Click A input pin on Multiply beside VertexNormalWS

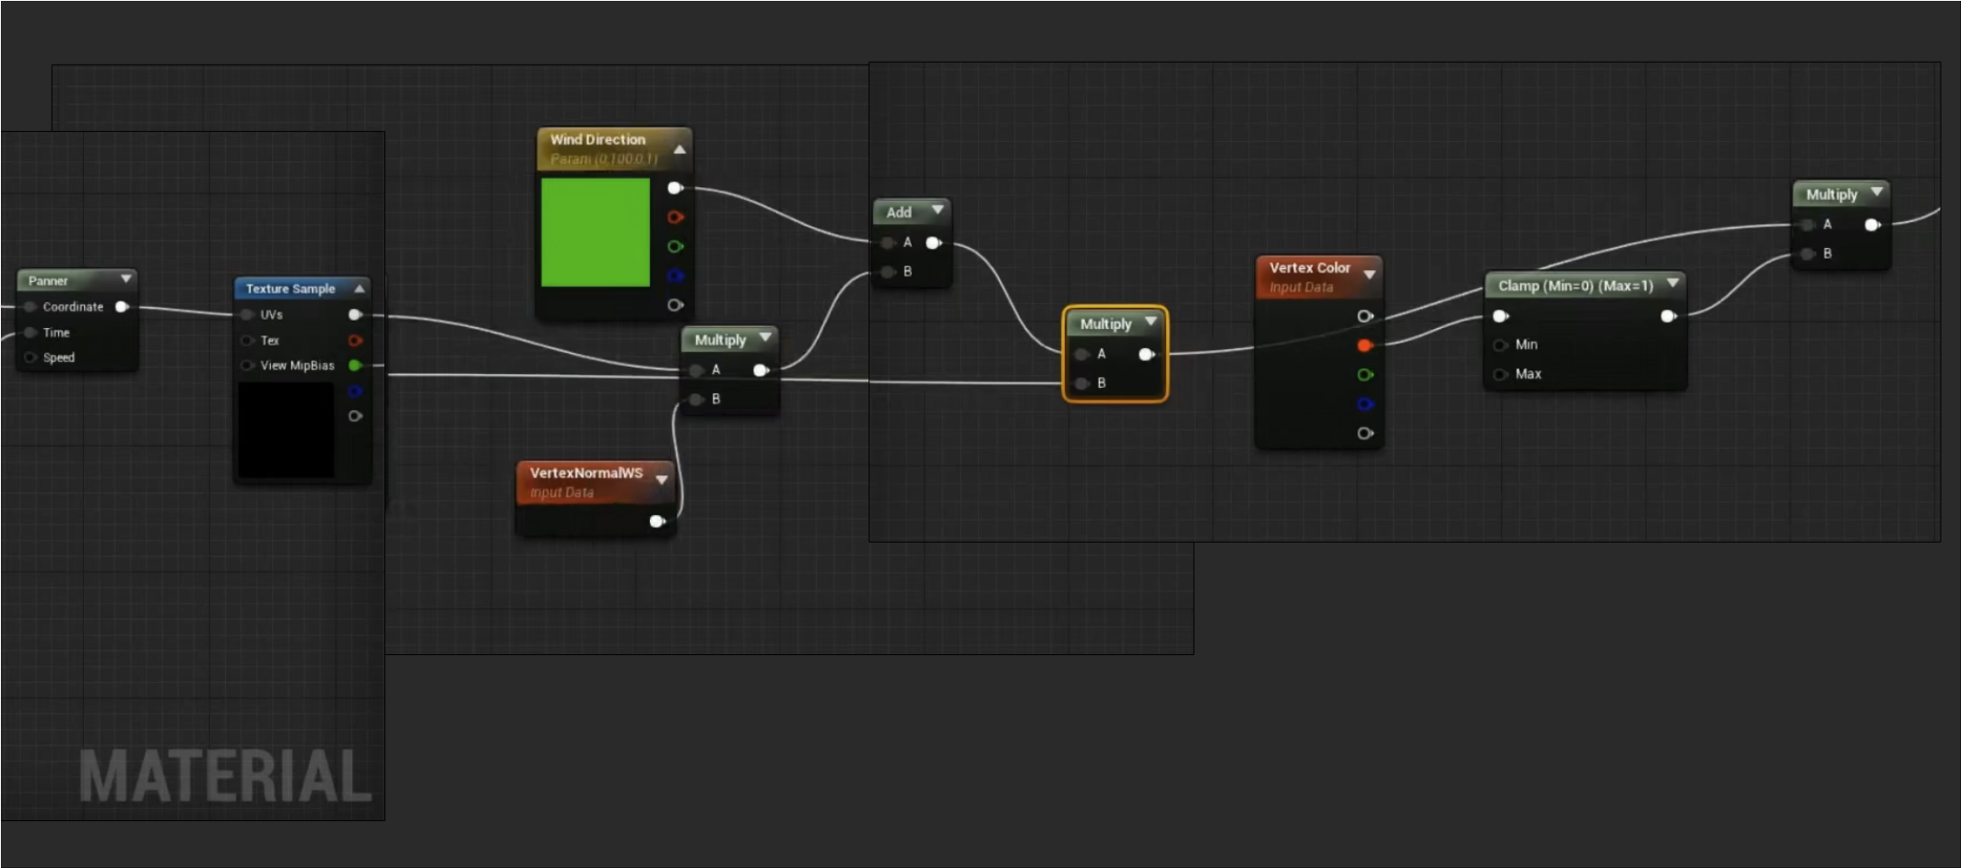696,370
